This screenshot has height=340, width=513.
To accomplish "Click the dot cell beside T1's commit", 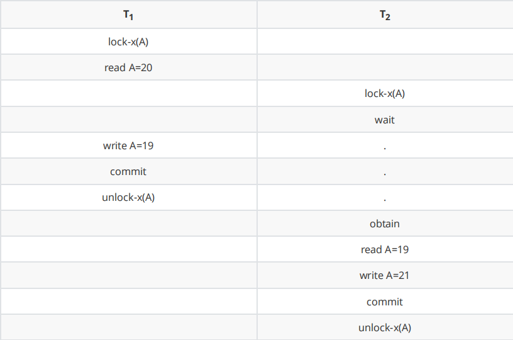I will (x=385, y=172).
